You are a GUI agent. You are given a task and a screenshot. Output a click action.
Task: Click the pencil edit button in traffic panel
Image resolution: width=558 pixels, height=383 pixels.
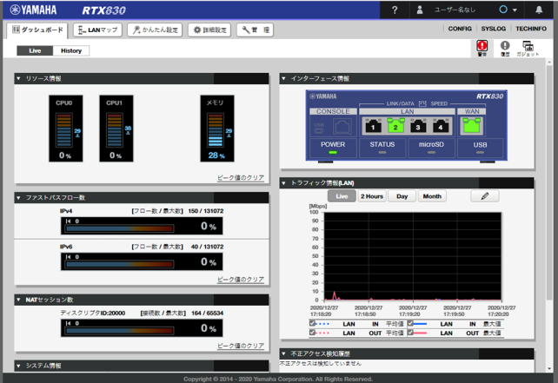pyautogui.click(x=484, y=196)
